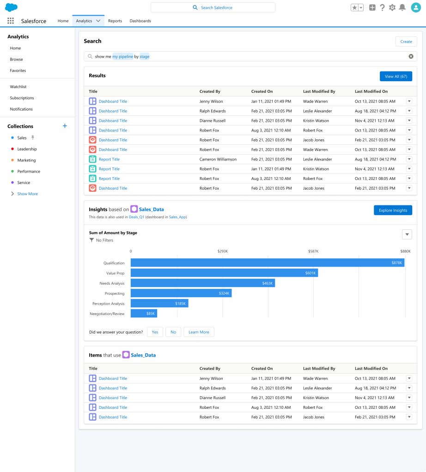Click the Sales_Data dataset icon in Insights header
426x472 pixels.
click(134, 209)
